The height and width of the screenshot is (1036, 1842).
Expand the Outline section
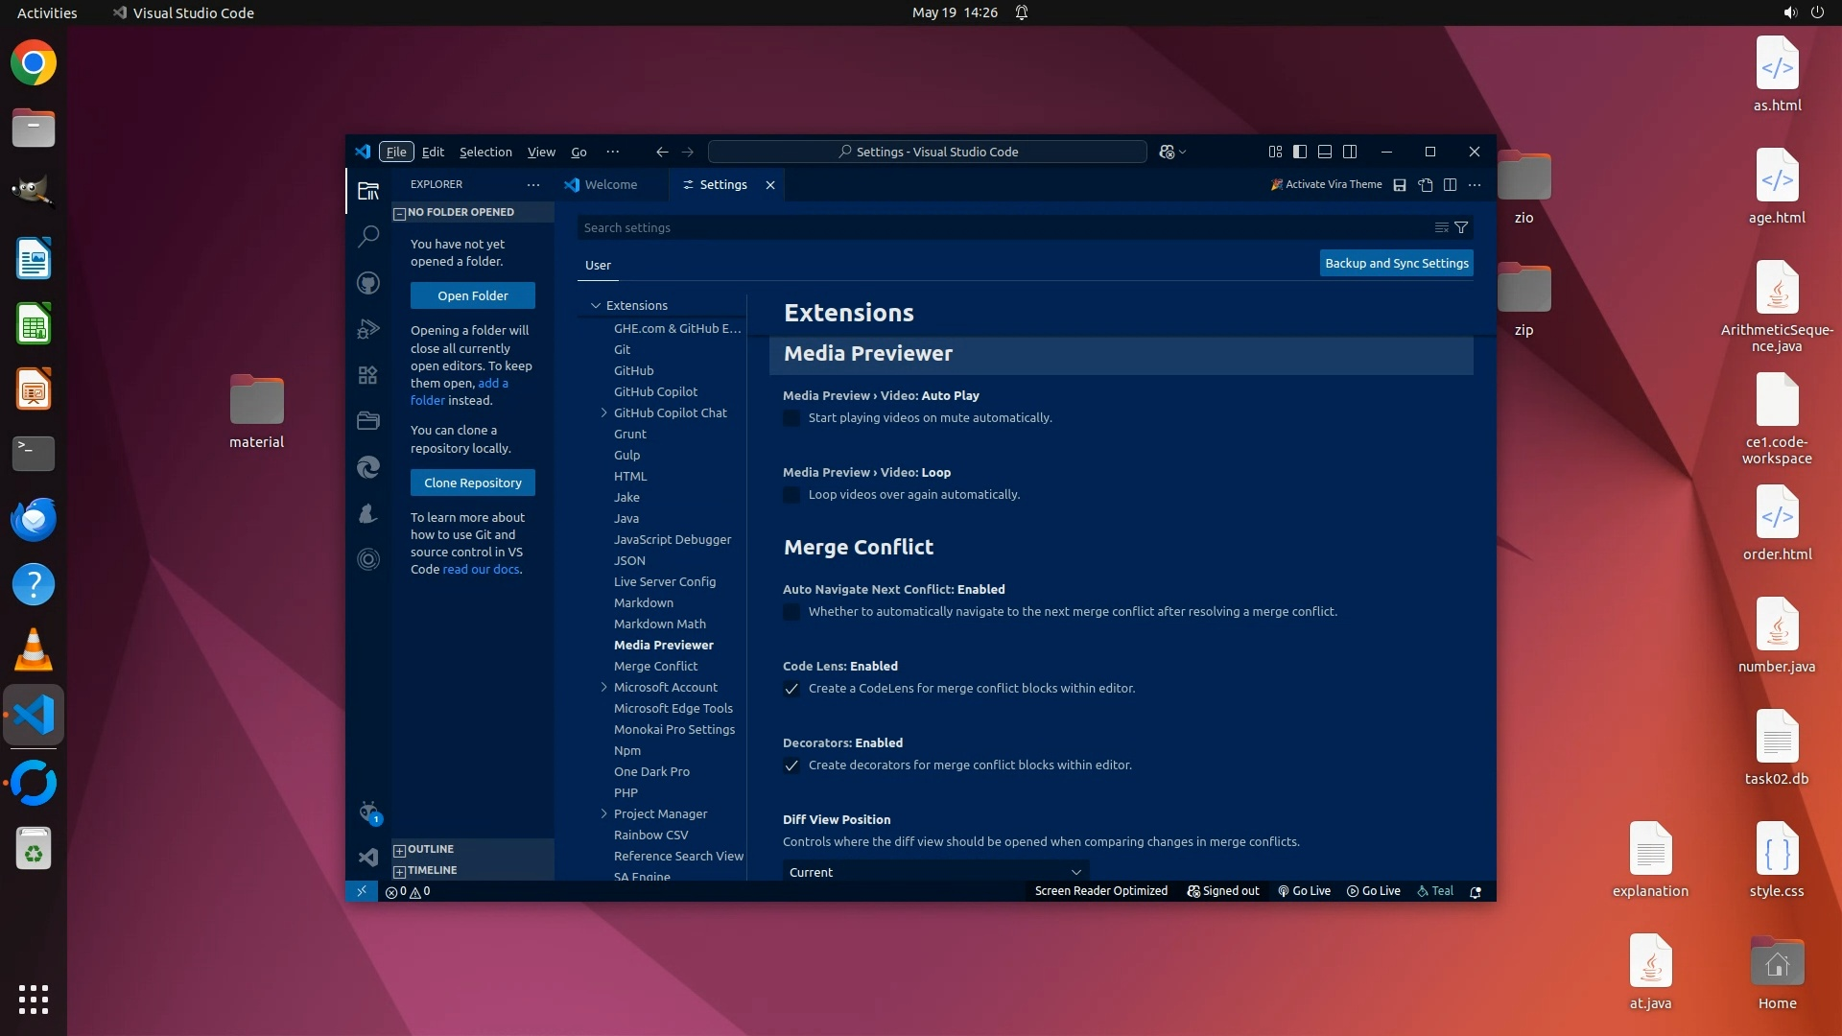(x=430, y=850)
